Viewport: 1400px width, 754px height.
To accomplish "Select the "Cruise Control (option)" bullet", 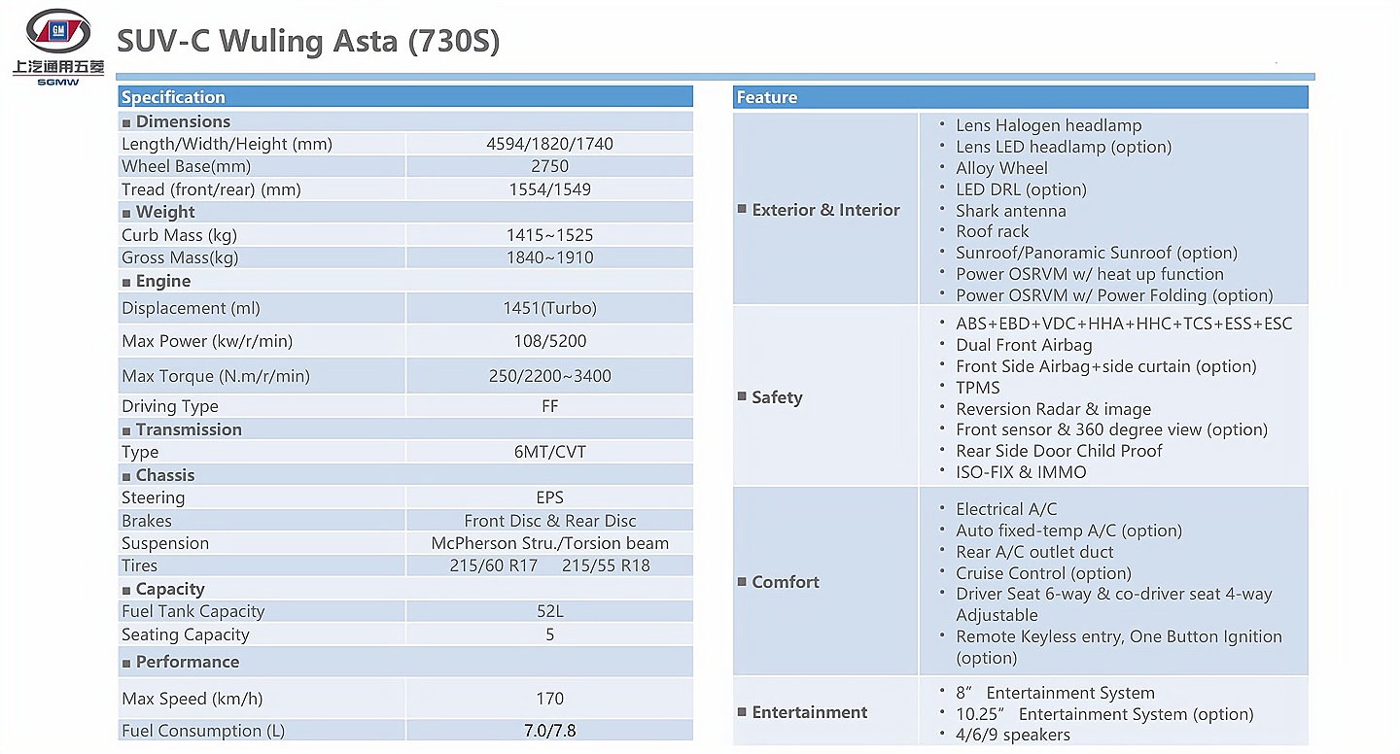I will tap(1043, 573).
